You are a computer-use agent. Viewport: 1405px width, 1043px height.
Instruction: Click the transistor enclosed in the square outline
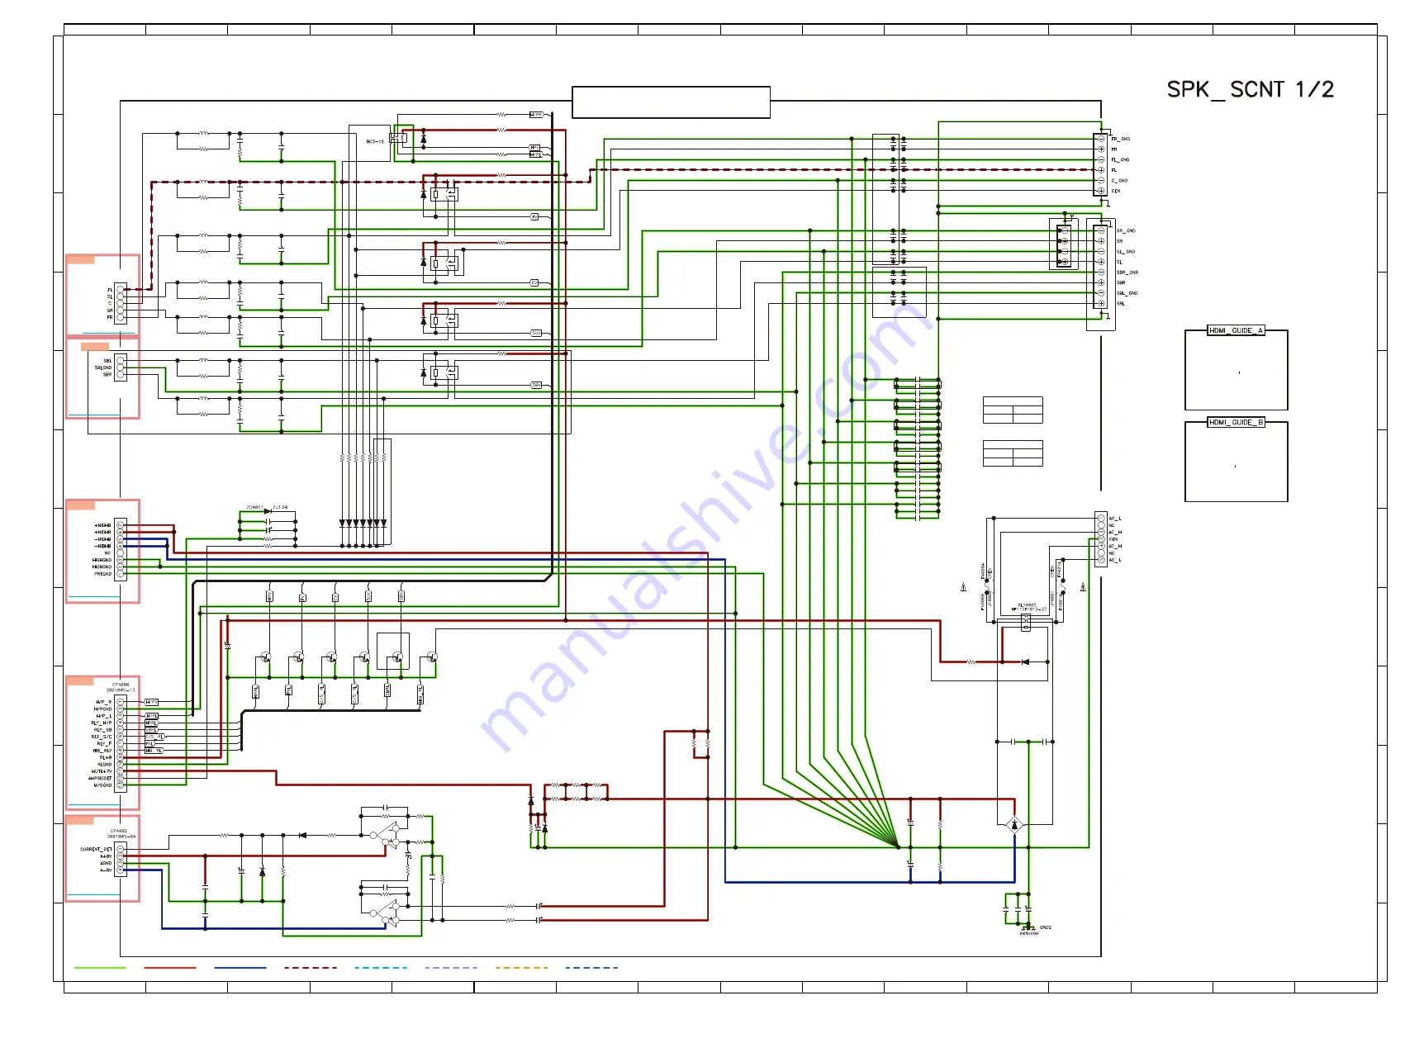[x=397, y=657]
